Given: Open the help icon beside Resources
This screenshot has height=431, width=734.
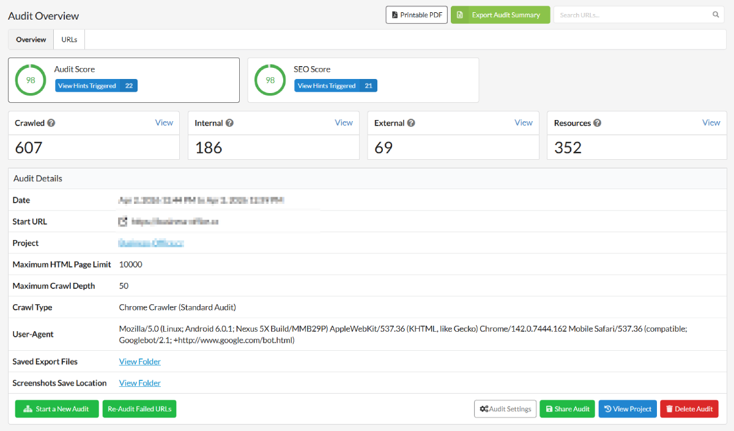Looking at the screenshot, I should pyautogui.click(x=598, y=122).
